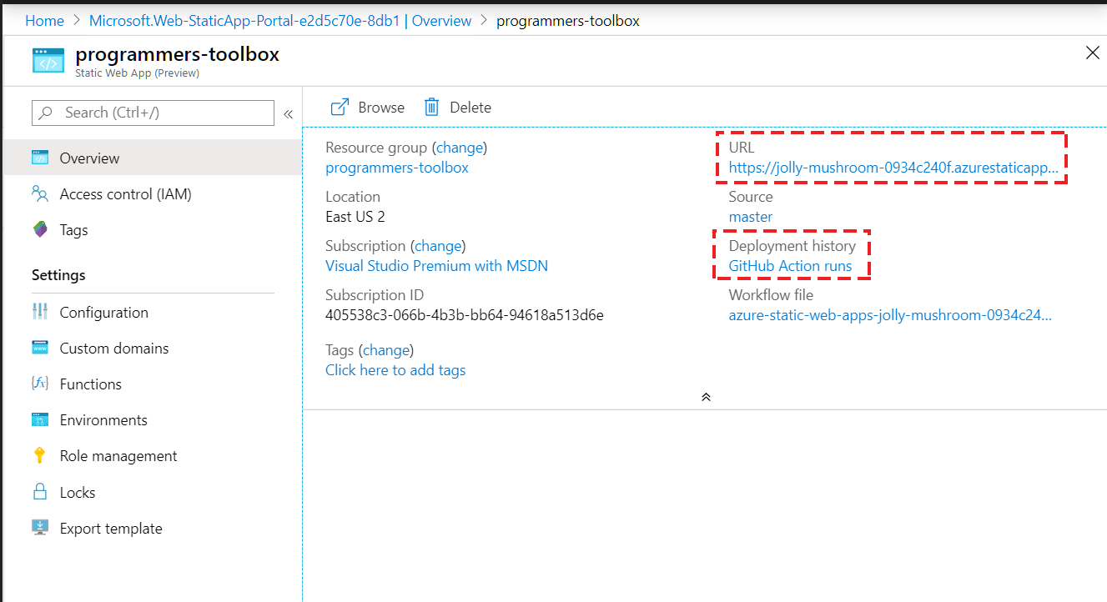Change the Resource group via change link
This screenshot has width=1107, height=602.
tap(460, 148)
